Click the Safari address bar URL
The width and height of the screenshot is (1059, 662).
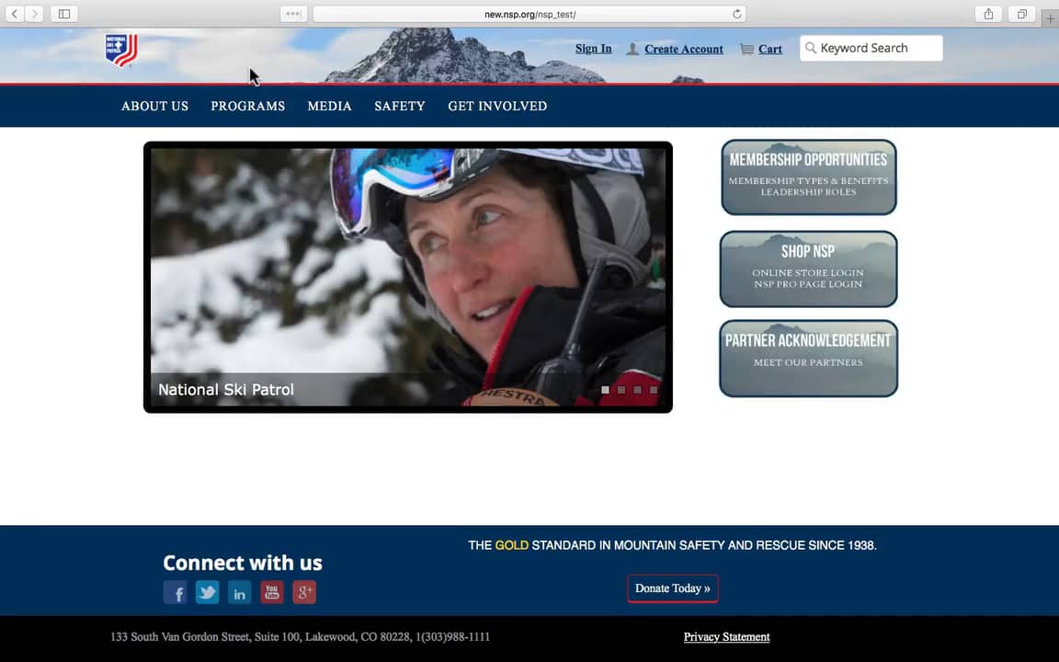point(530,14)
